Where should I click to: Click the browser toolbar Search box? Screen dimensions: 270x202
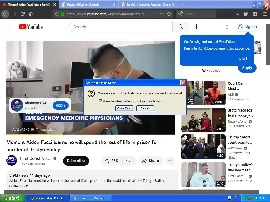196,14
